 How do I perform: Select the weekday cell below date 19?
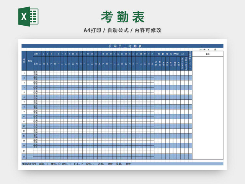107,64
